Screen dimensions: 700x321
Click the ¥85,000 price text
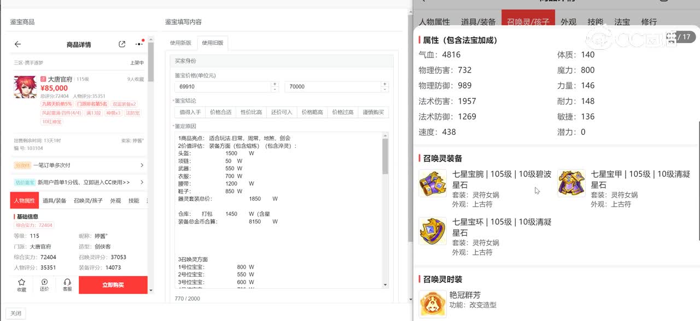click(54, 88)
